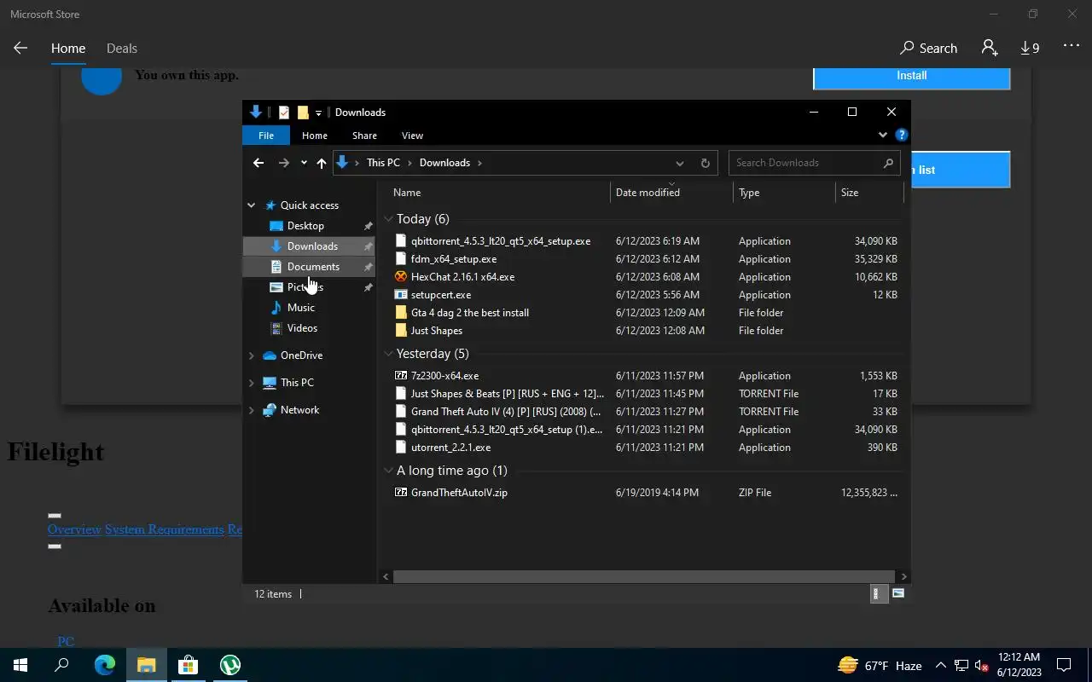Click Install button in Microsoft Store

coord(911,76)
